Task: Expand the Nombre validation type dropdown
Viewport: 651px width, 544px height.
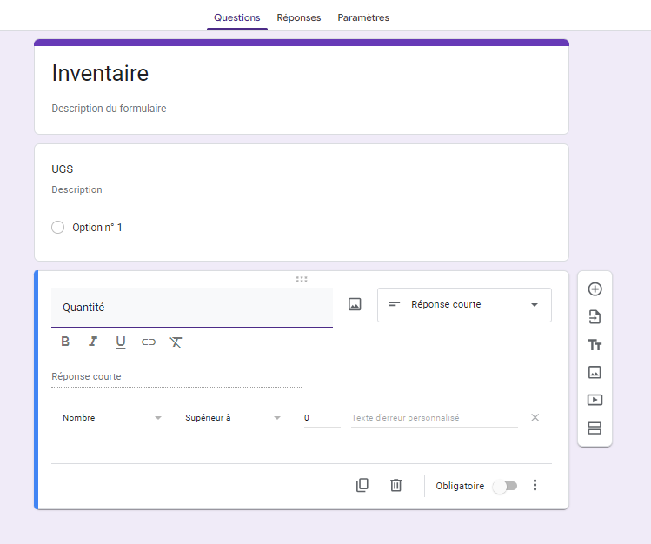Action: pos(112,418)
